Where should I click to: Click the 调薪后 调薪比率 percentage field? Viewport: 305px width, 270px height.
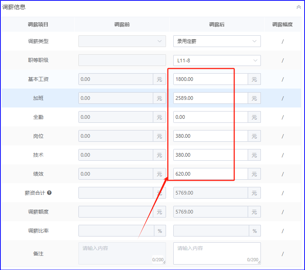pos(210,231)
